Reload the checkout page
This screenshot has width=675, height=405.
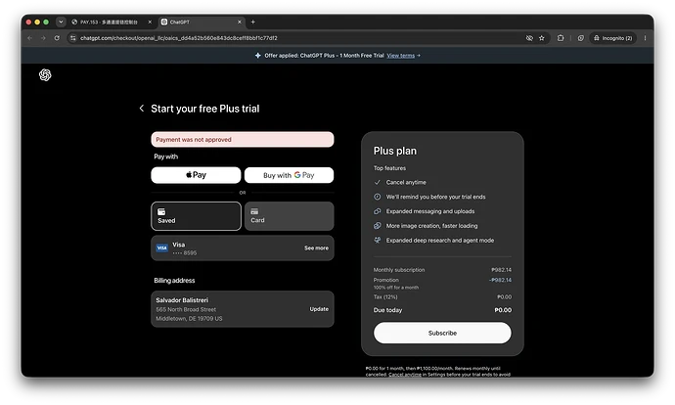pyautogui.click(x=57, y=38)
